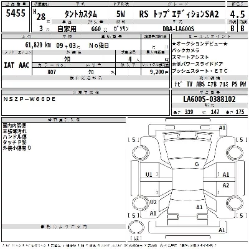Select the registration note No後日
Image resolution: width=249 pixels, height=249 pixels.
[99, 45]
